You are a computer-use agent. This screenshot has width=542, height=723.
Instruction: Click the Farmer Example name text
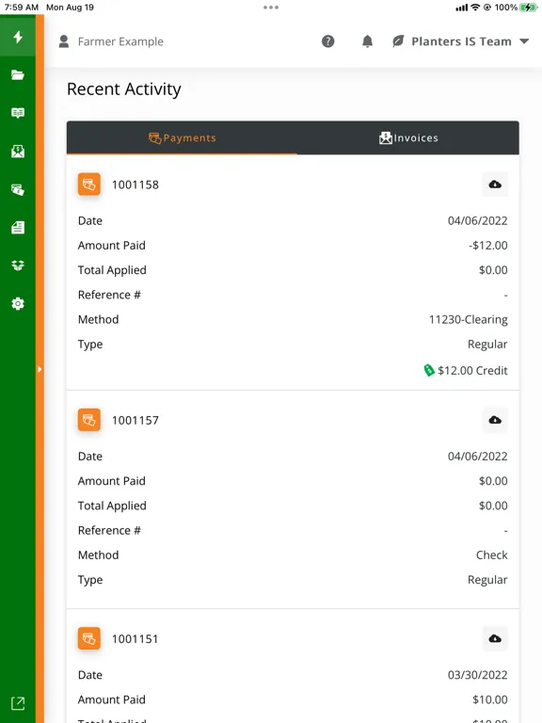tap(120, 41)
